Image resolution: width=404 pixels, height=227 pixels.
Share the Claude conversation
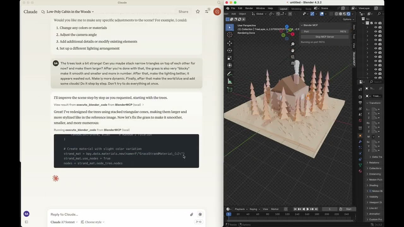[x=183, y=12]
